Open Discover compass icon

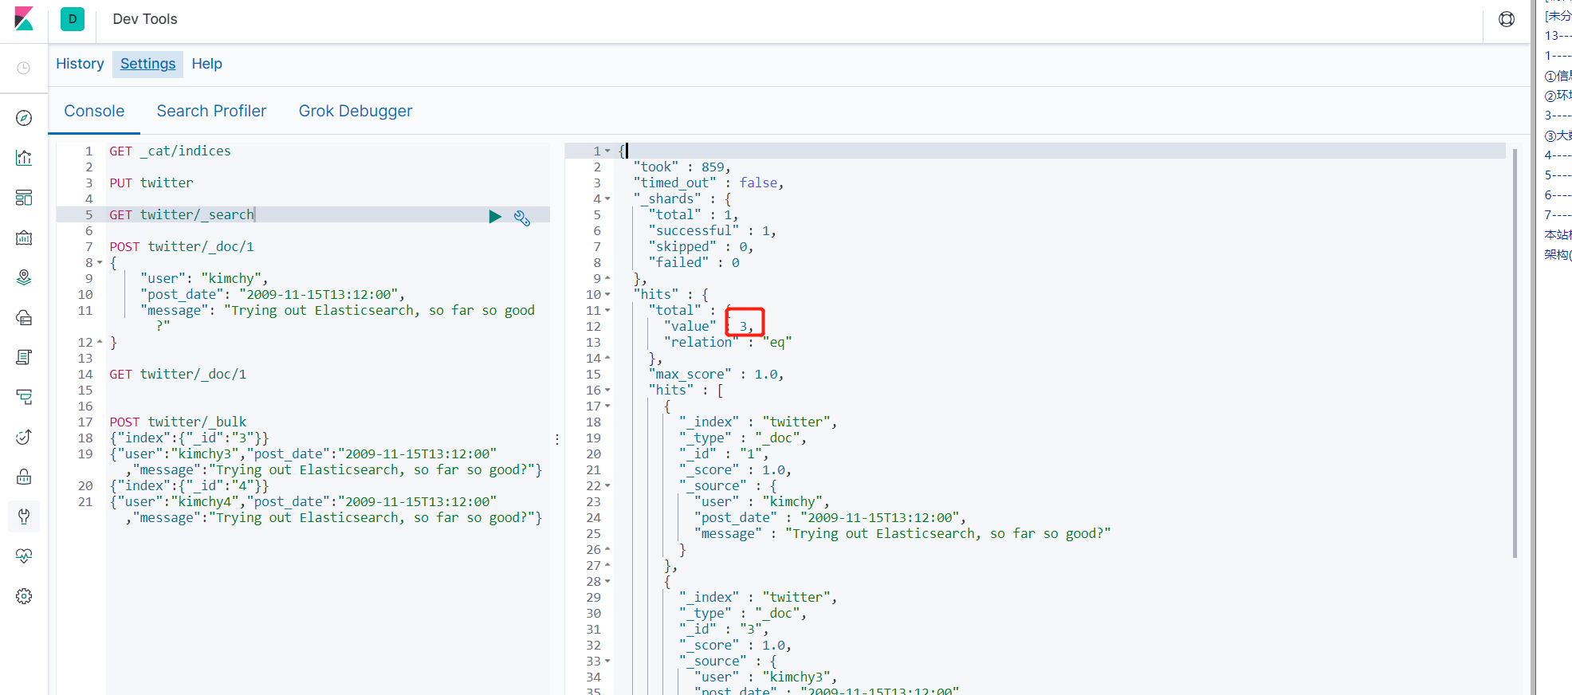[x=24, y=118]
